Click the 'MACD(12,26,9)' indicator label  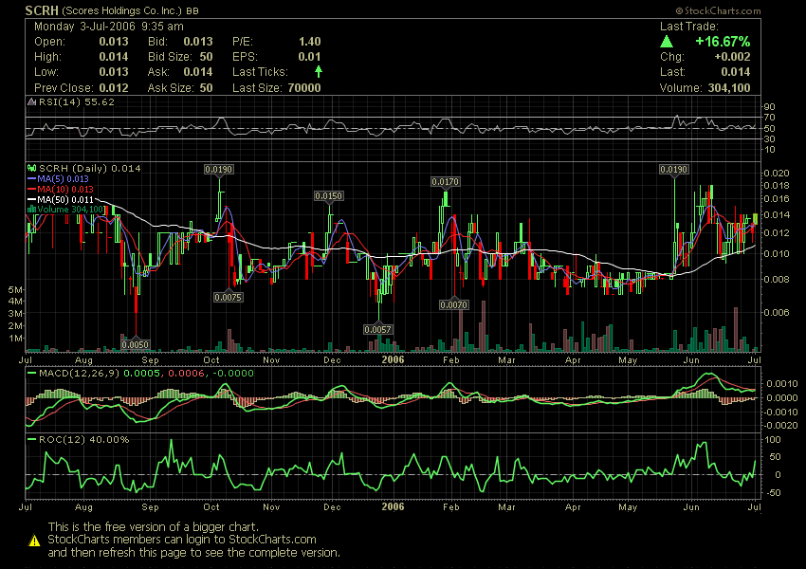point(79,373)
